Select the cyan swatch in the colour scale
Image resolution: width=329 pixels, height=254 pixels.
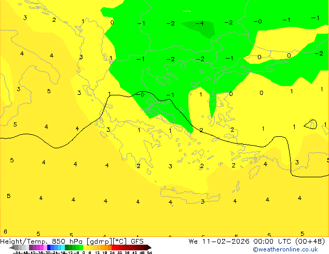click(x=63, y=247)
